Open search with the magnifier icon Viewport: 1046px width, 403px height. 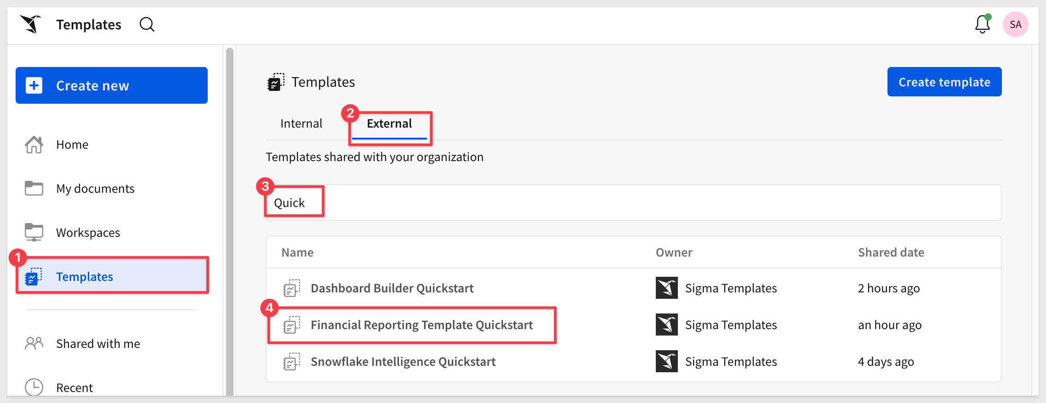147,24
